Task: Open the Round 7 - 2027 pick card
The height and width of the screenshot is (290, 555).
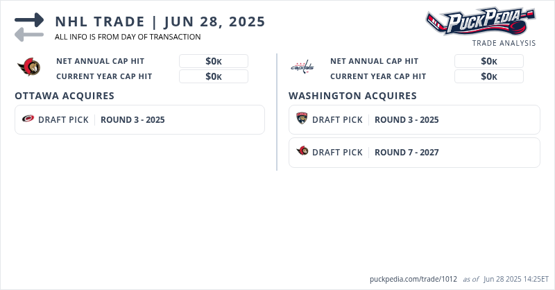Action: click(414, 152)
